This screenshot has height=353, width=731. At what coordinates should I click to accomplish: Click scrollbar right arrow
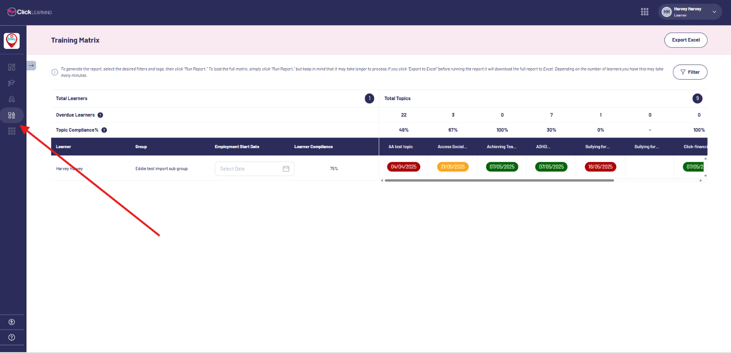click(x=701, y=181)
